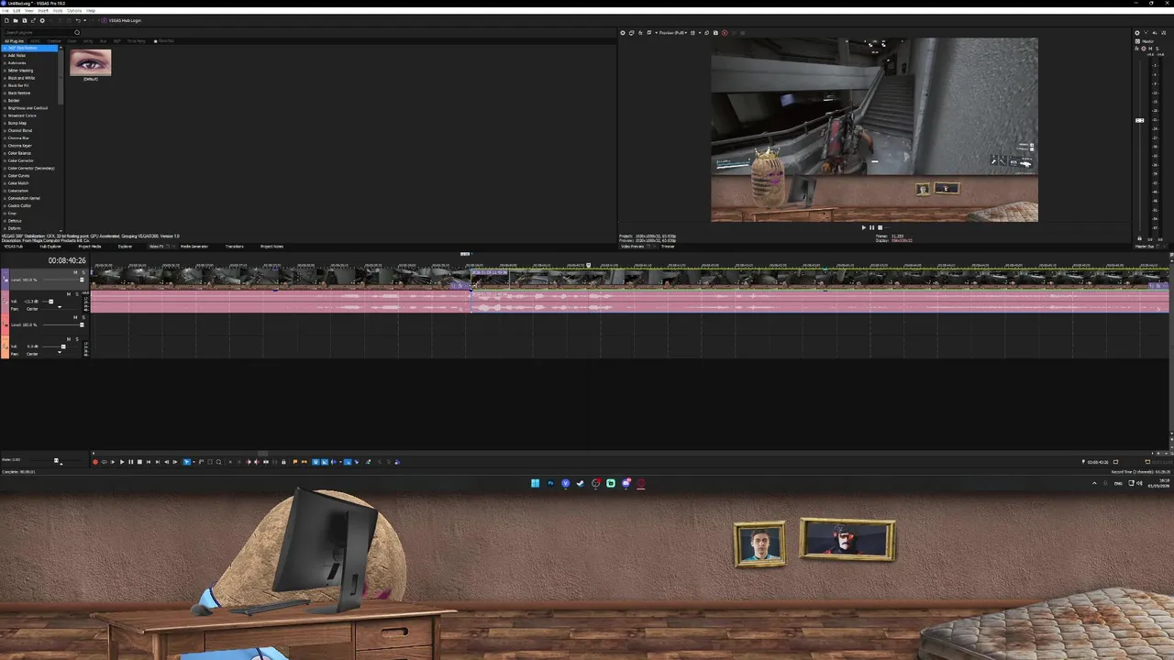Open the undo history dropdown arrow

(84, 20)
